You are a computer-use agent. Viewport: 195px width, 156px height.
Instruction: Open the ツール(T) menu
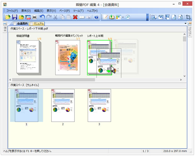[78, 11]
